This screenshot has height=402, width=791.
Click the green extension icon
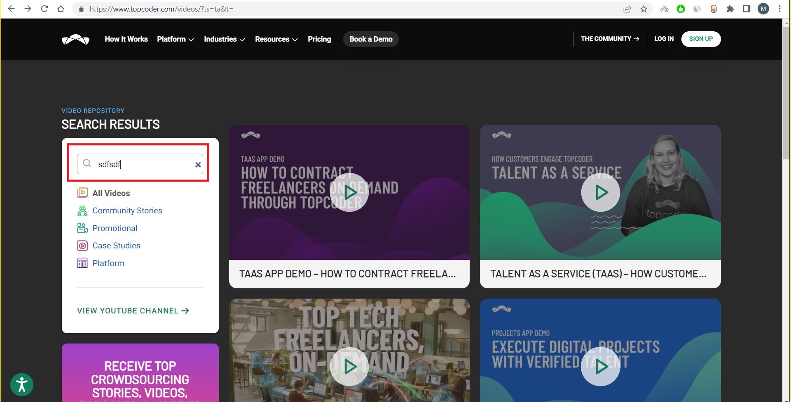(681, 9)
